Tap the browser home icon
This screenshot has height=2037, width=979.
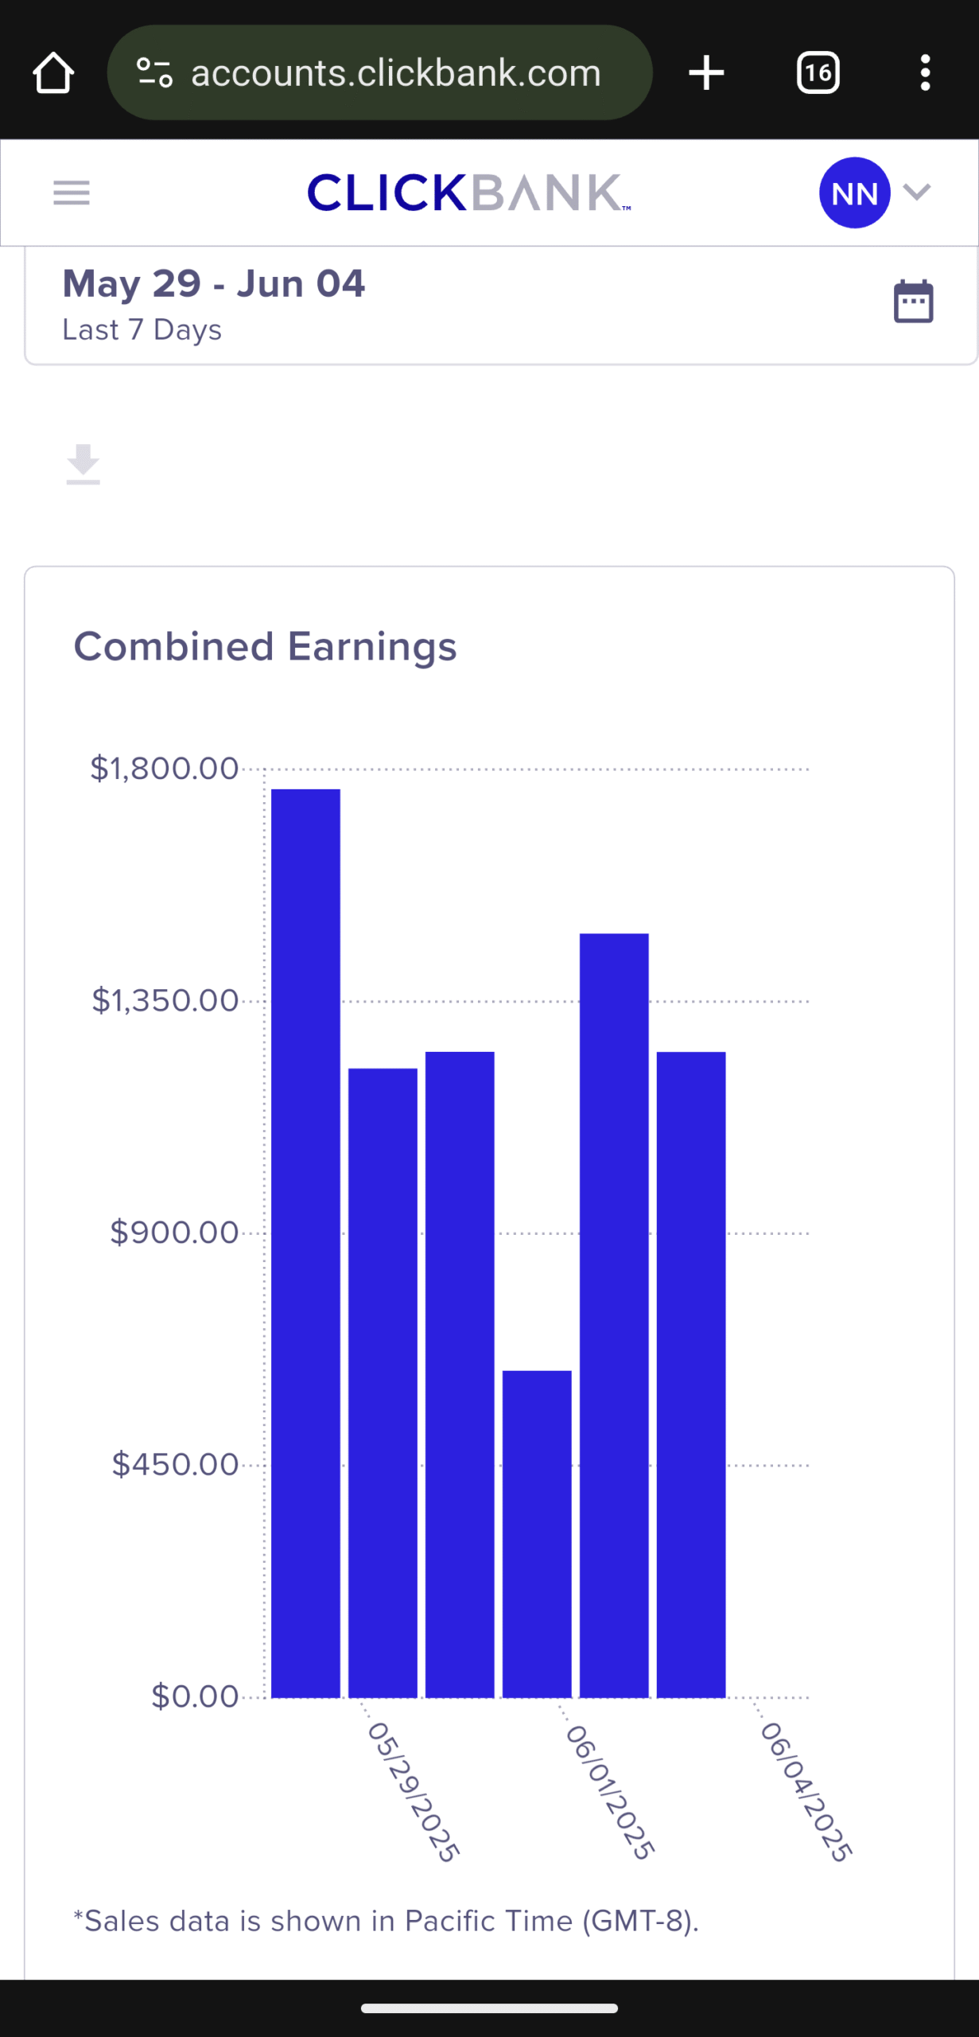[53, 73]
